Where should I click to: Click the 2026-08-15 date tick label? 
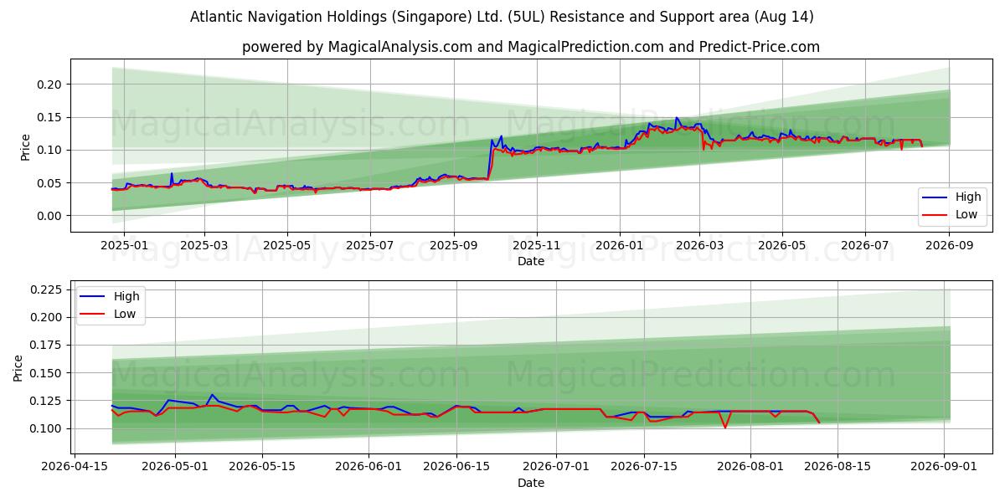(837, 466)
